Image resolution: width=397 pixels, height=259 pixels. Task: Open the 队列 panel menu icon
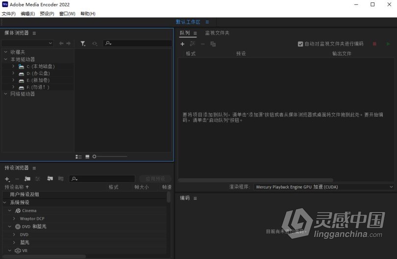pyautogui.click(x=195, y=33)
